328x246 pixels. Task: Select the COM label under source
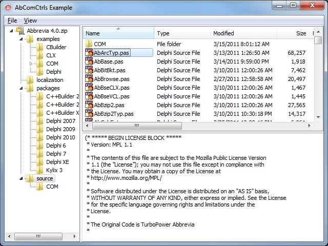(x=52, y=187)
